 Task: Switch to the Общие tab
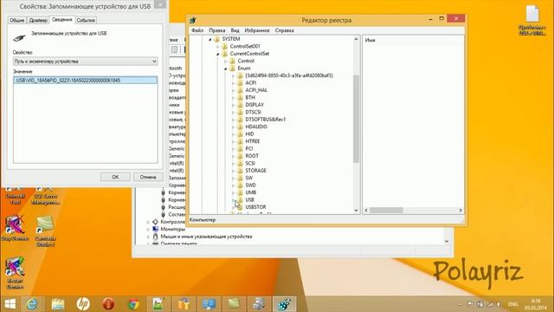pos(17,20)
